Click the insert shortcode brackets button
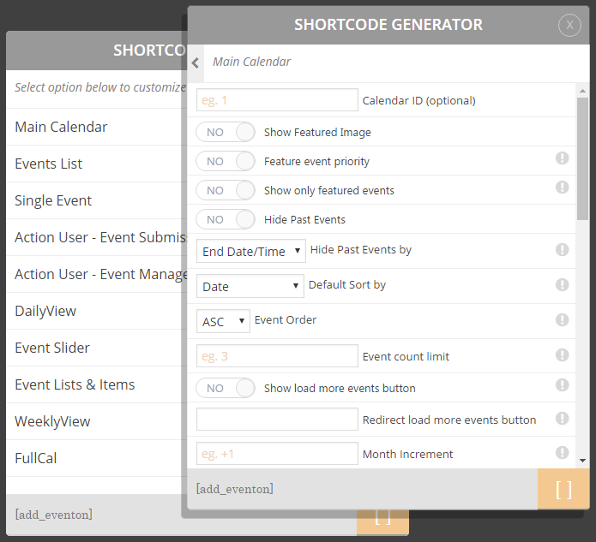 (x=563, y=489)
